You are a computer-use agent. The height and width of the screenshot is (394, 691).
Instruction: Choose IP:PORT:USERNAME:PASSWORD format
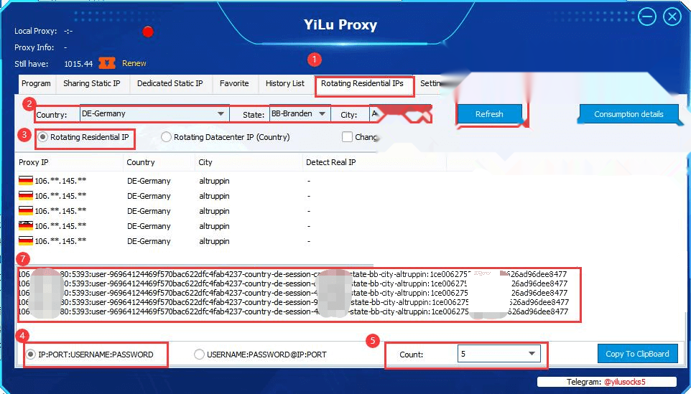tap(30, 355)
